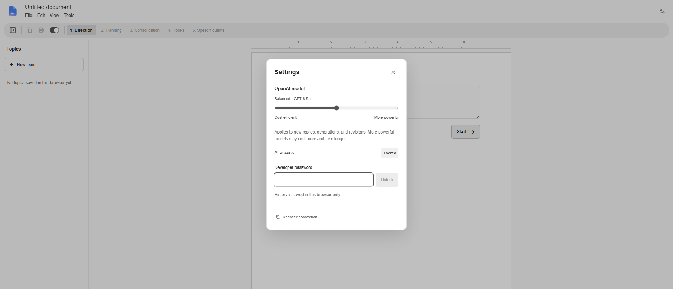This screenshot has width=673, height=289.
Task: Click the Untitled document title
Action: click(48, 7)
